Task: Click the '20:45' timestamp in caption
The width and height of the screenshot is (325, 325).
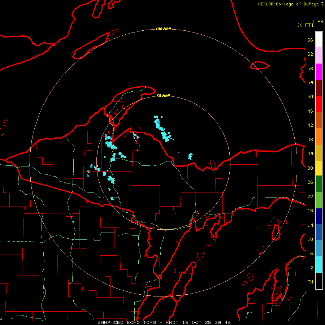Action: [x=223, y=322]
